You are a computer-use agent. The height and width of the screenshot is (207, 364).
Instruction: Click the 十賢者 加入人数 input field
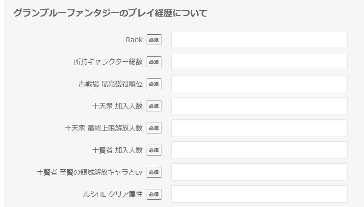pos(259,150)
